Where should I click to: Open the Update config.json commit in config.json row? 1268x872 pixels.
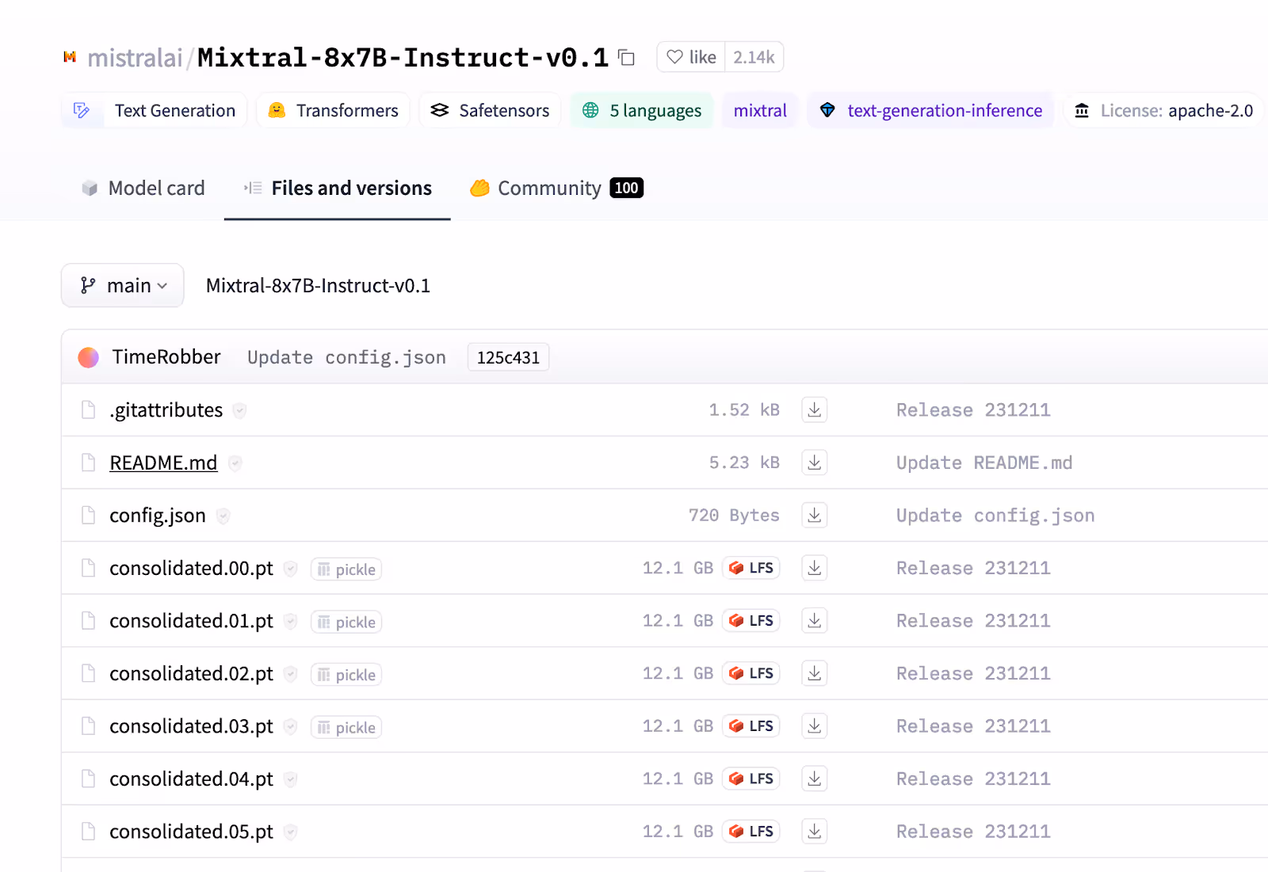tap(995, 516)
